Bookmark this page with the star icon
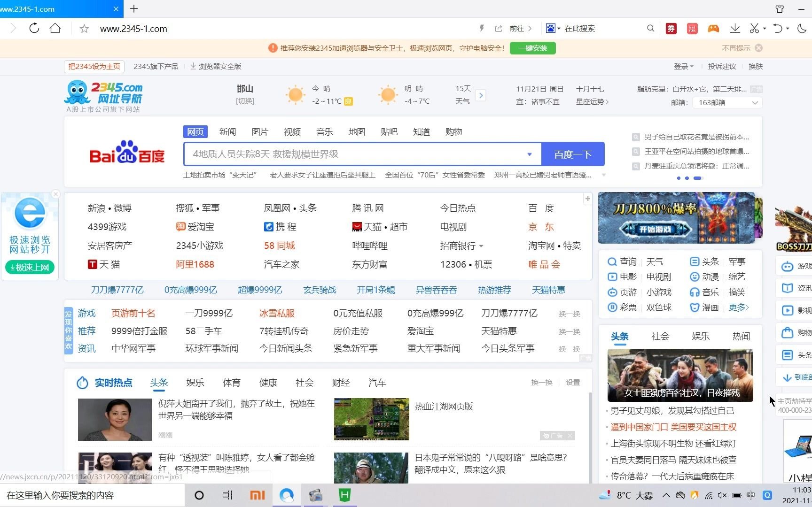This screenshot has width=812, height=507. (84, 29)
